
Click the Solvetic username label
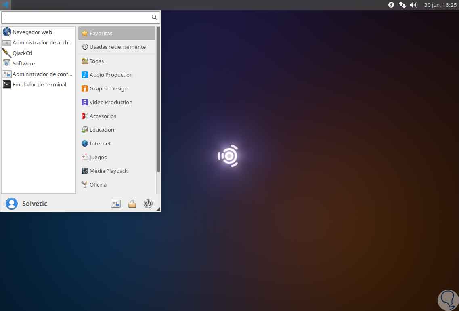pos(35,204)
